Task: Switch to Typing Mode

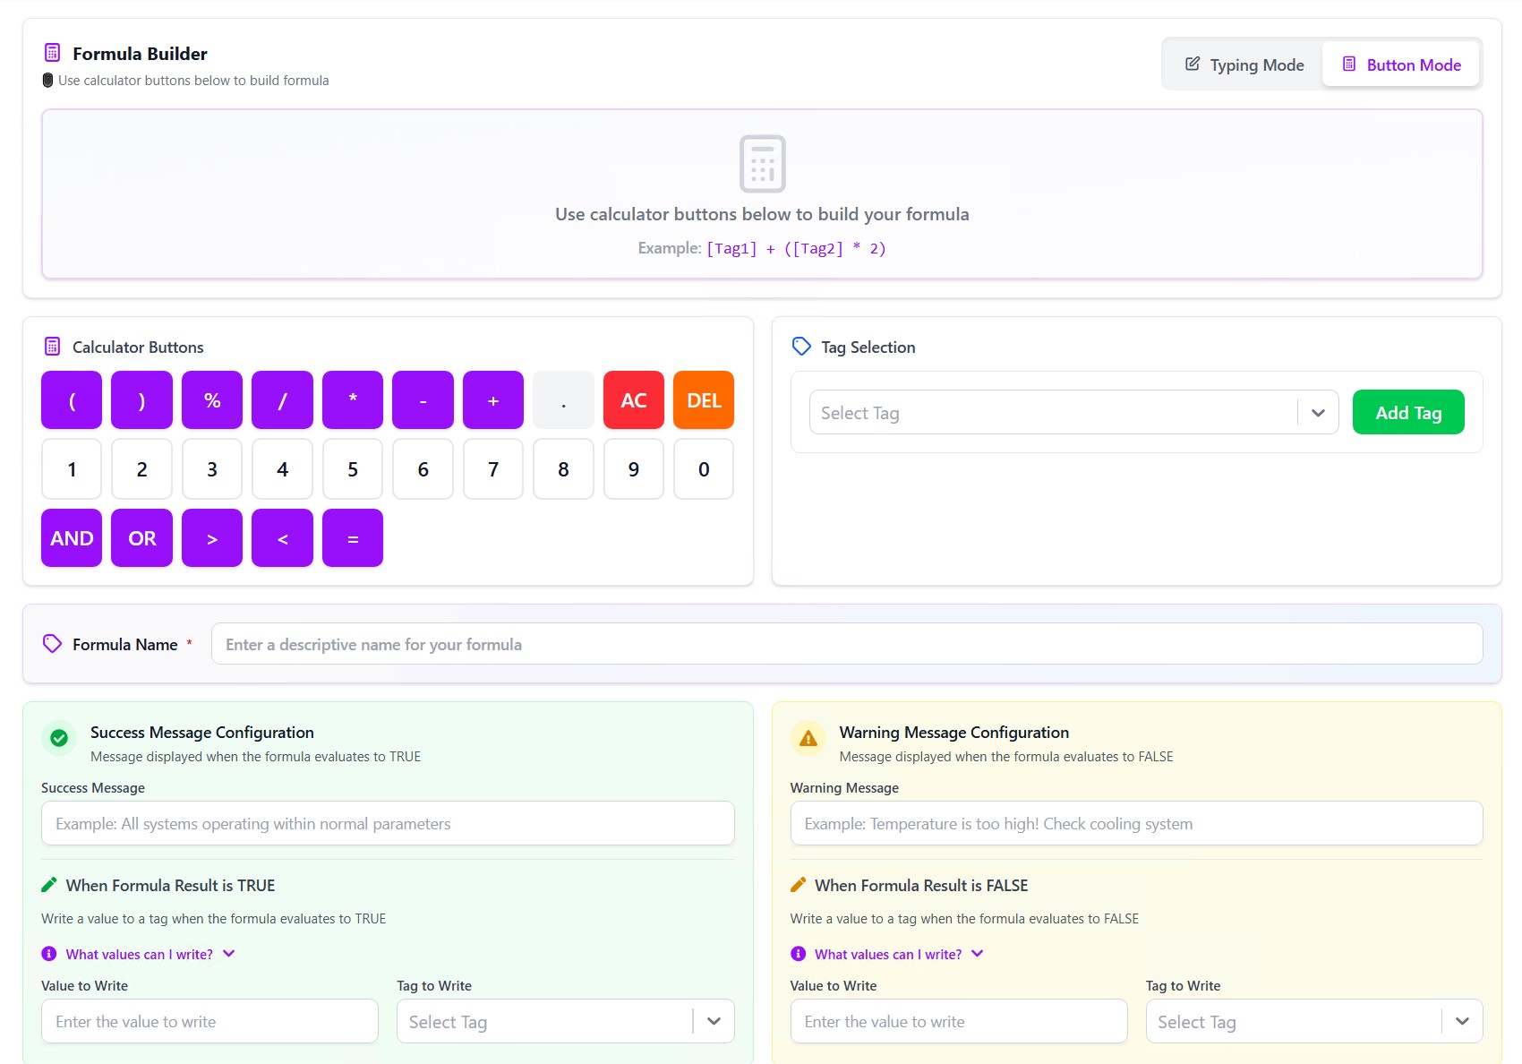Action: [x=1244, y=64]
